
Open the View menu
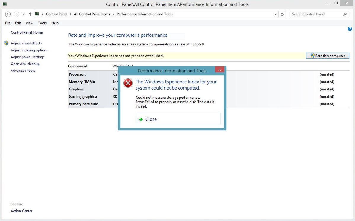pos(29,23)
